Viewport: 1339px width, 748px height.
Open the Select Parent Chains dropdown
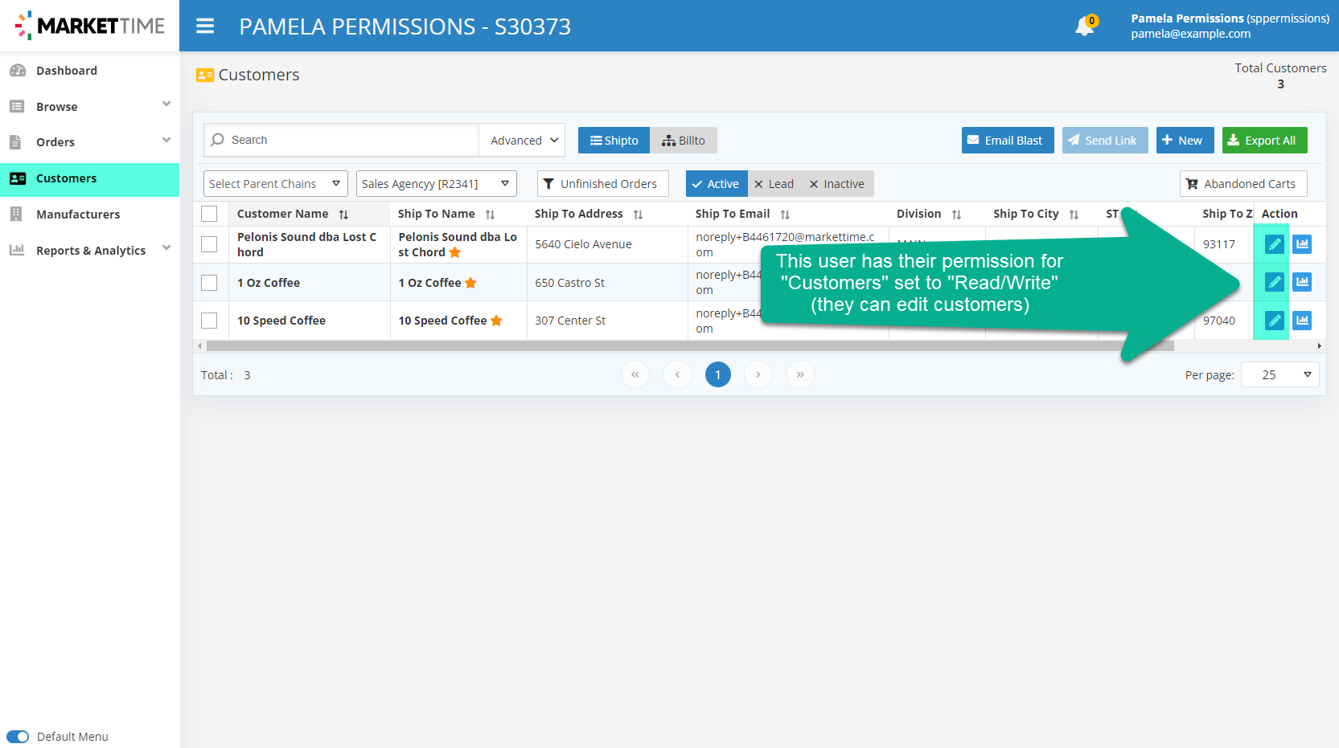[x=275, y=184]
